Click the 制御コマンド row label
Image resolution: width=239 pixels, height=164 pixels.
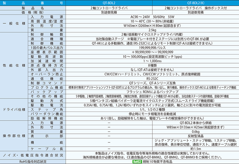pyautogui.click(x=47, y=83)
